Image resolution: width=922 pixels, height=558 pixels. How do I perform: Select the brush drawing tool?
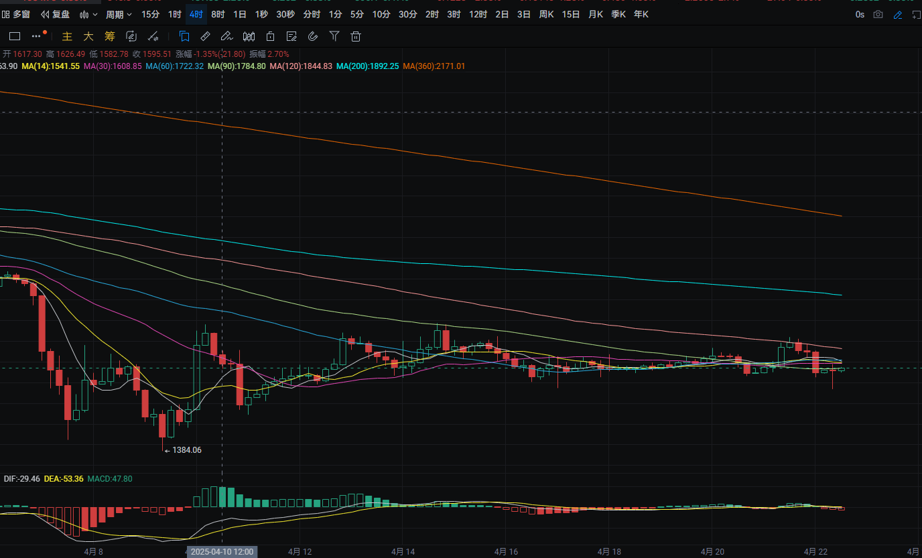[226, 36]
